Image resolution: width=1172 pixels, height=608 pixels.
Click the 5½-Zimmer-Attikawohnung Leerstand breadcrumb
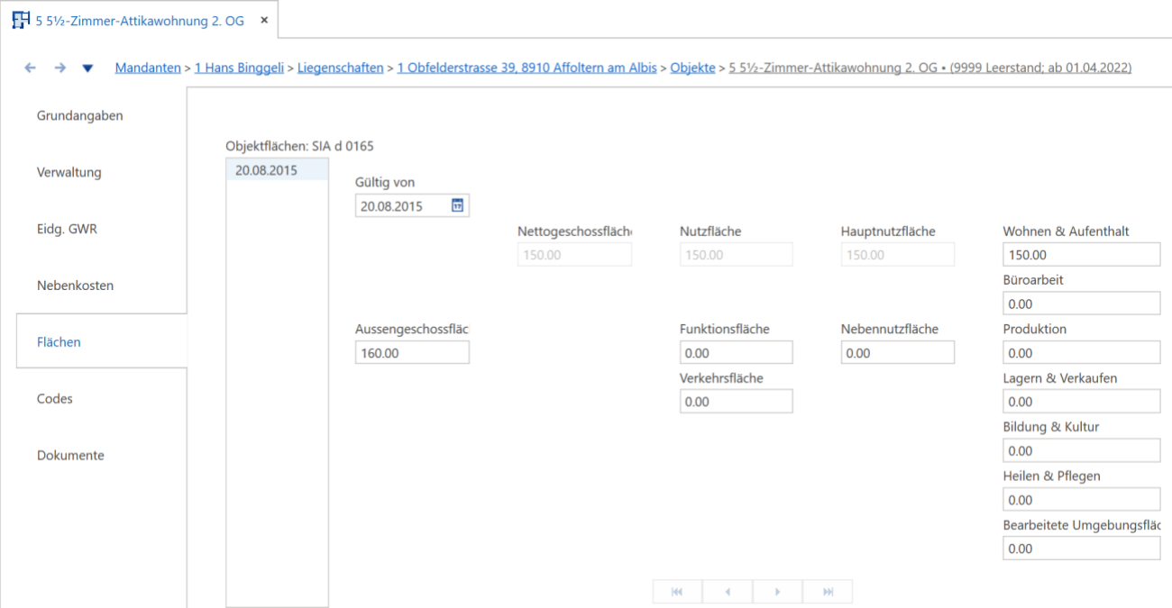pos(929,68)
